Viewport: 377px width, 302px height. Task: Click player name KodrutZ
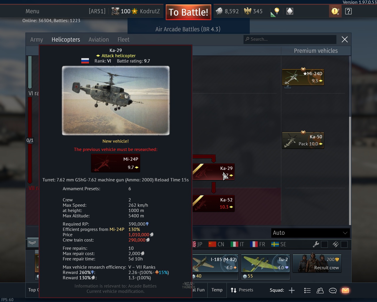[150, 11]
